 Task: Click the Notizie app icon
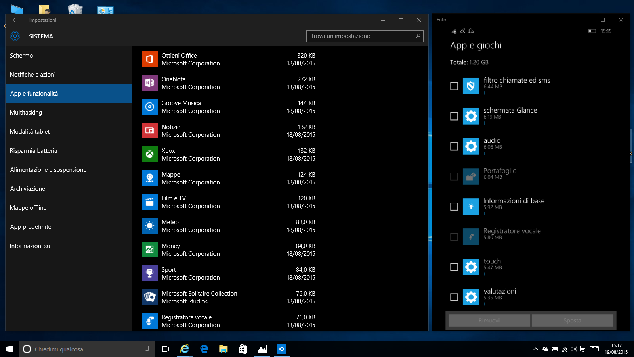[x=150, y=131]
